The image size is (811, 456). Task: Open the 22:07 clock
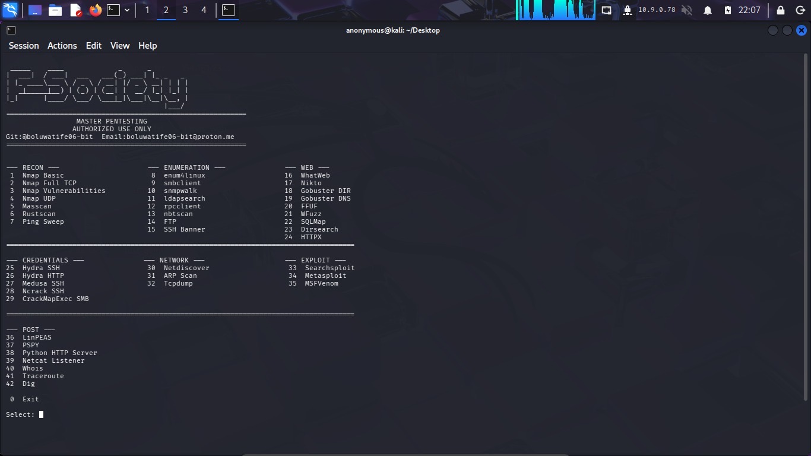click(x=750, y=10)
